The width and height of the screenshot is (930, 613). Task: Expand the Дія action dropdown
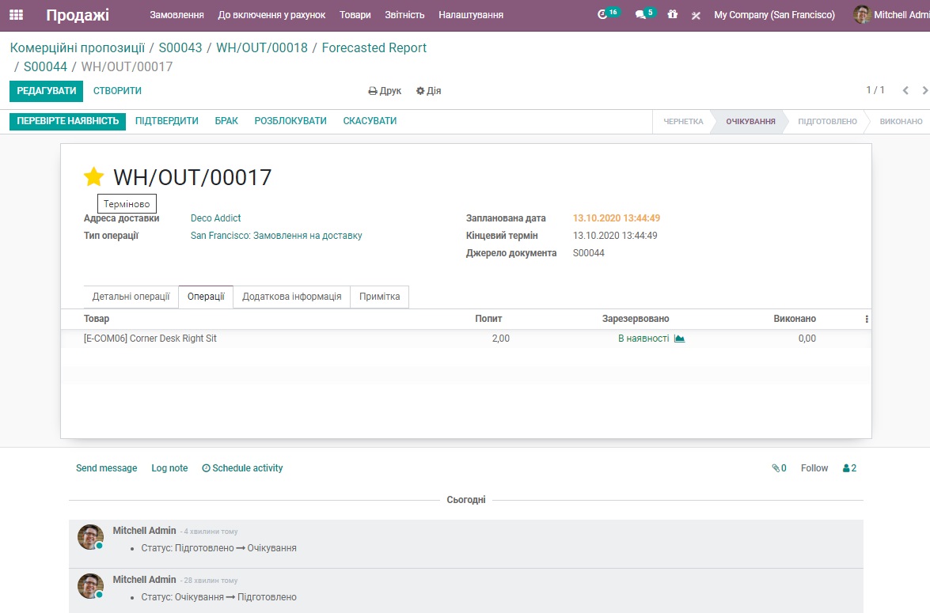428,91
